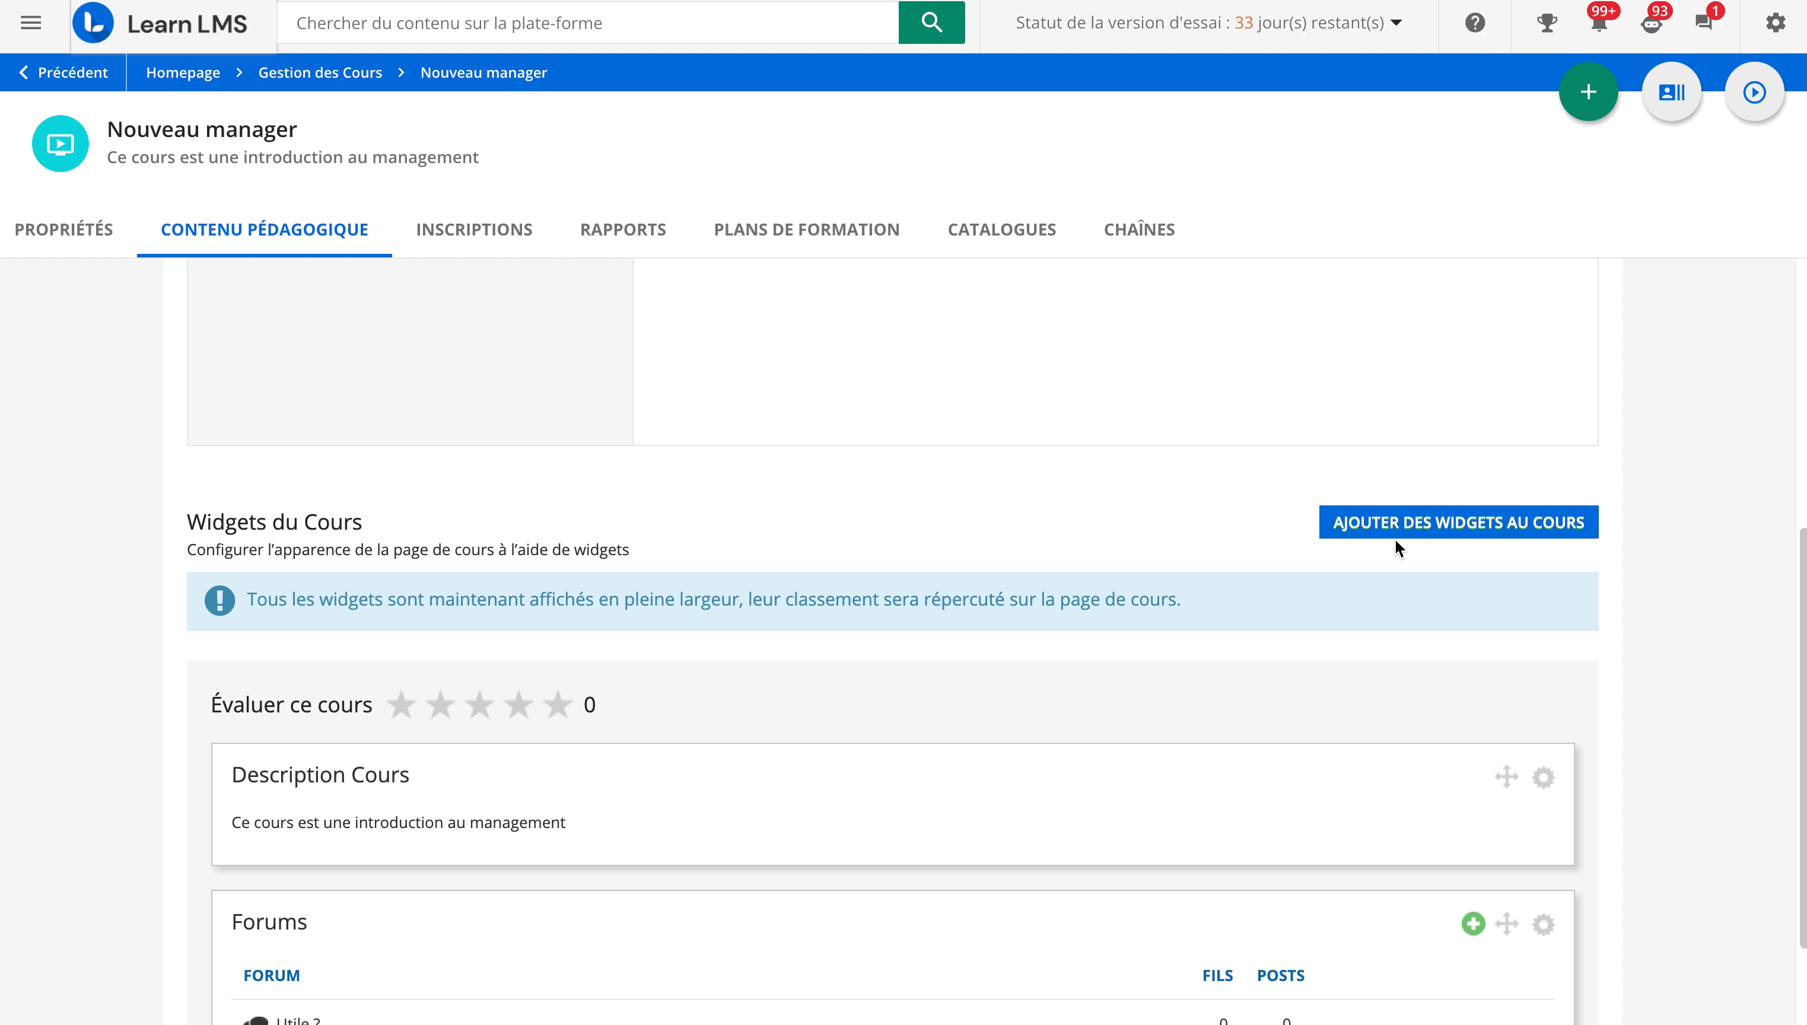Add a forum with green plus icon
1807x1025 pixels.
(1472, 924)
